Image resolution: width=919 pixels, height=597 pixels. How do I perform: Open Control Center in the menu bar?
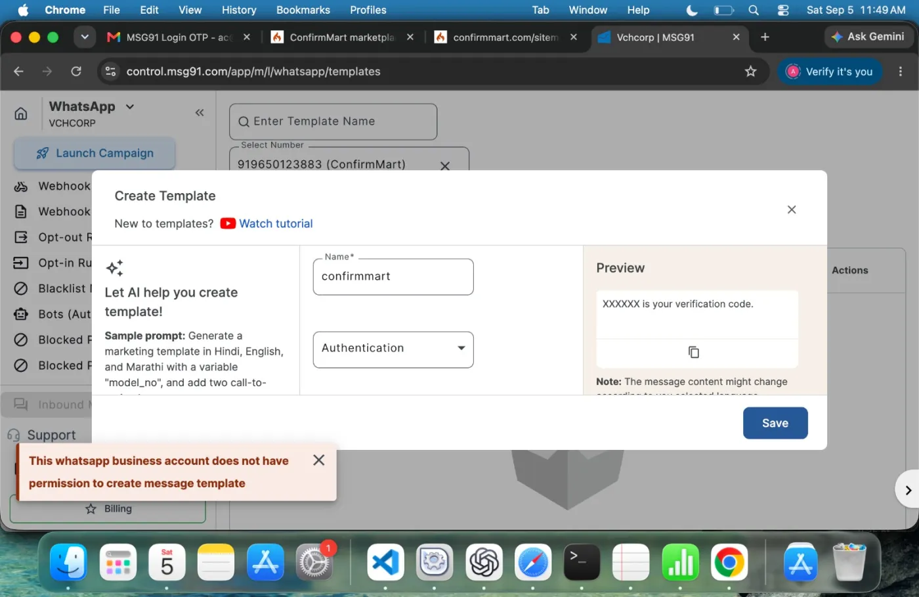(x=783, y=10)
